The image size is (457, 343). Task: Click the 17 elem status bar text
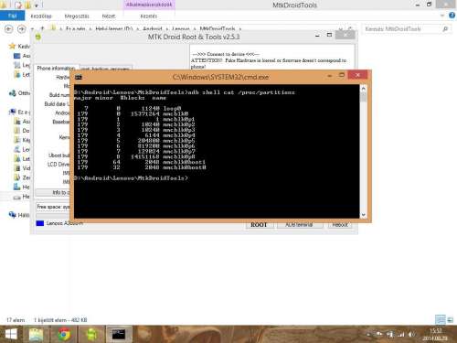click(x=16, y=320)
